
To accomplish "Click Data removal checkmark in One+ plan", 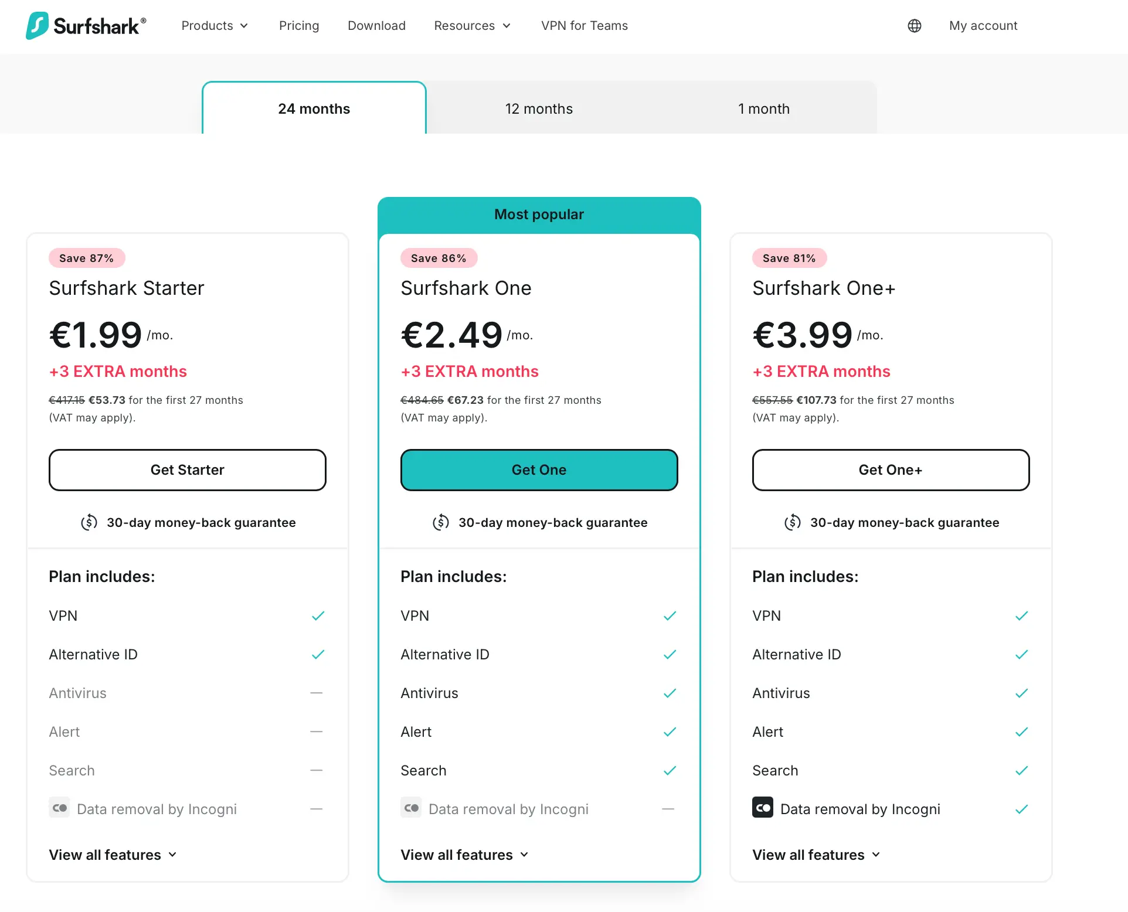I will pyautogui.click(x=1021, y=809).
